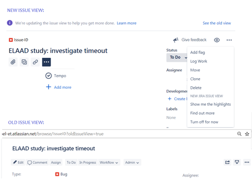Open the three-dot actions menu beside the watch icon
Screen dimensions: 252x190
point(229,40)
